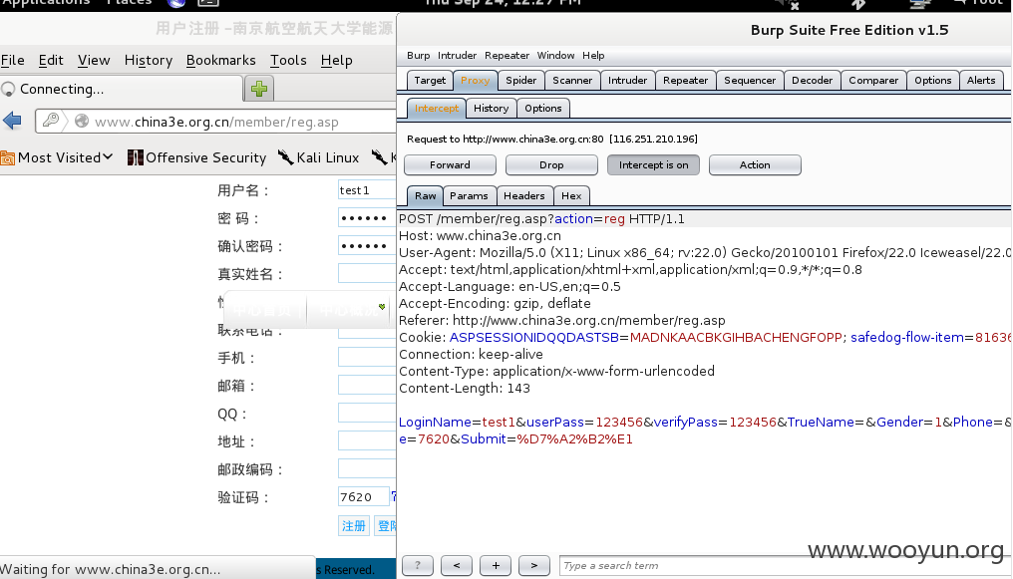The height and width of the screenshot is (579, 1013).
Task: Open the Window menu in Burp
Action: tap(555, 56)
